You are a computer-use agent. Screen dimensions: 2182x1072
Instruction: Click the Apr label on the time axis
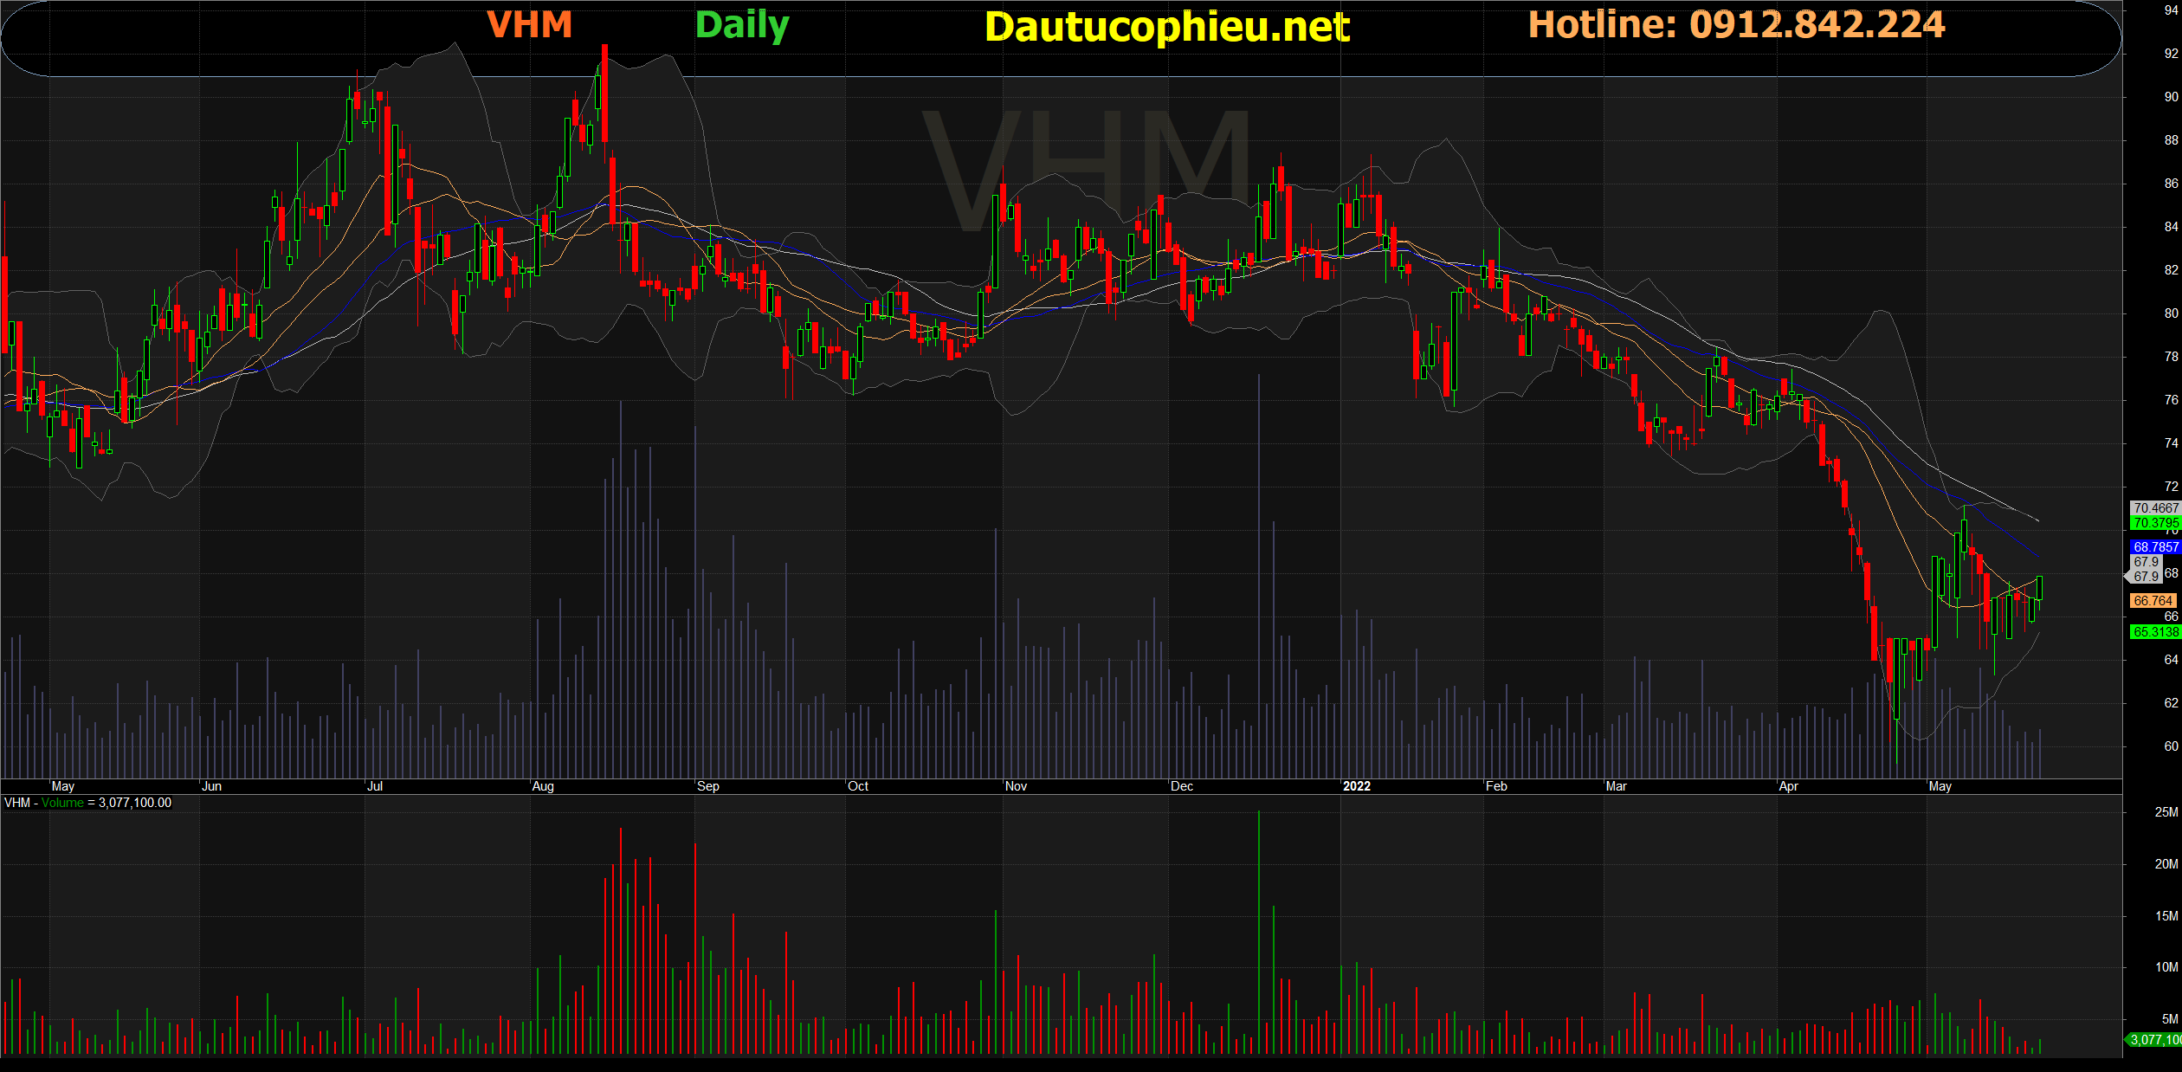(x=1788, y=786)
